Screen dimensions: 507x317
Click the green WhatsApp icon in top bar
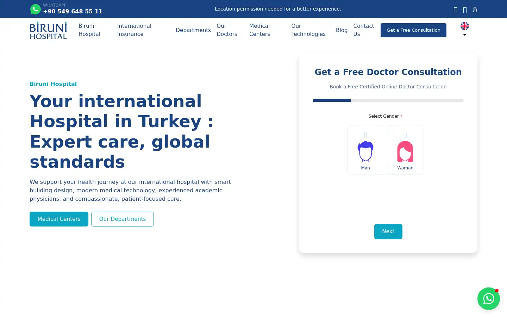tap(35, 9)
